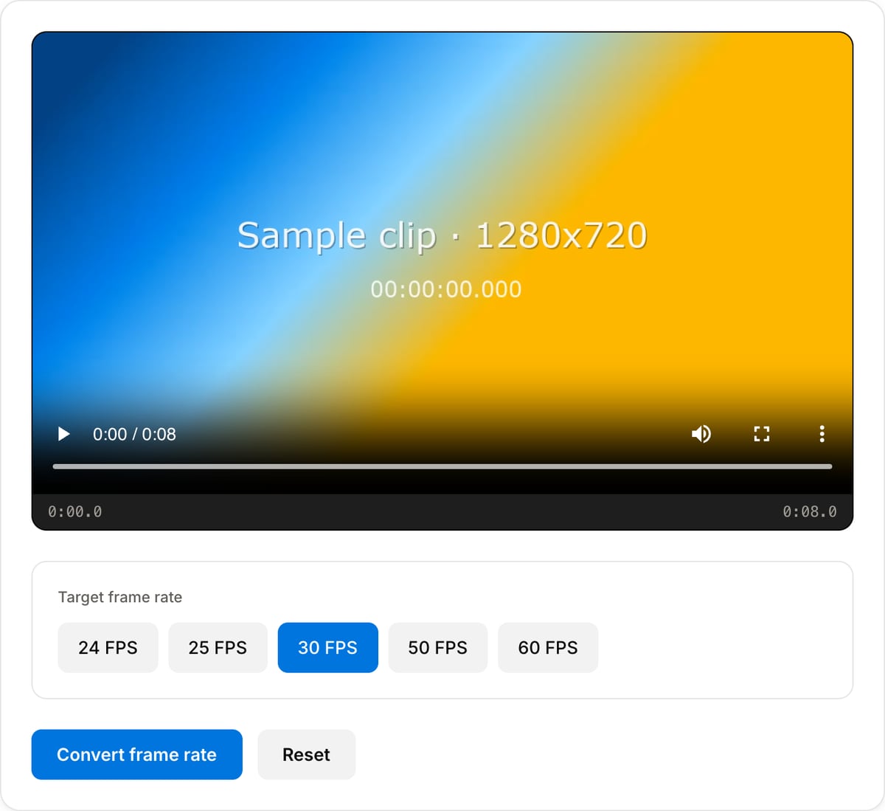The height and width of the screenshot is (811, 885).
Task: Enter fullscreen mode on the video
Action: click(x=762, y=434)
